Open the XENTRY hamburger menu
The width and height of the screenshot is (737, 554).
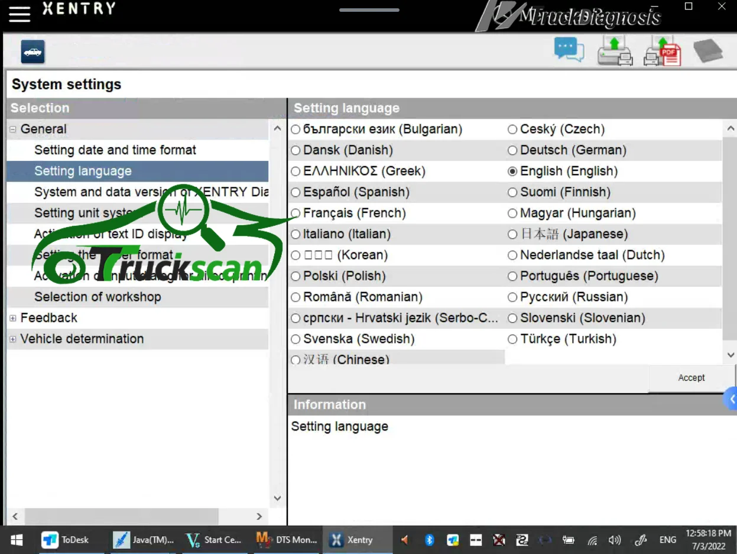point(20,13)
